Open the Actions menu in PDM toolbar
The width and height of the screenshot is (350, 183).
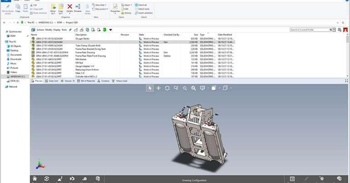tap(40, 30)
